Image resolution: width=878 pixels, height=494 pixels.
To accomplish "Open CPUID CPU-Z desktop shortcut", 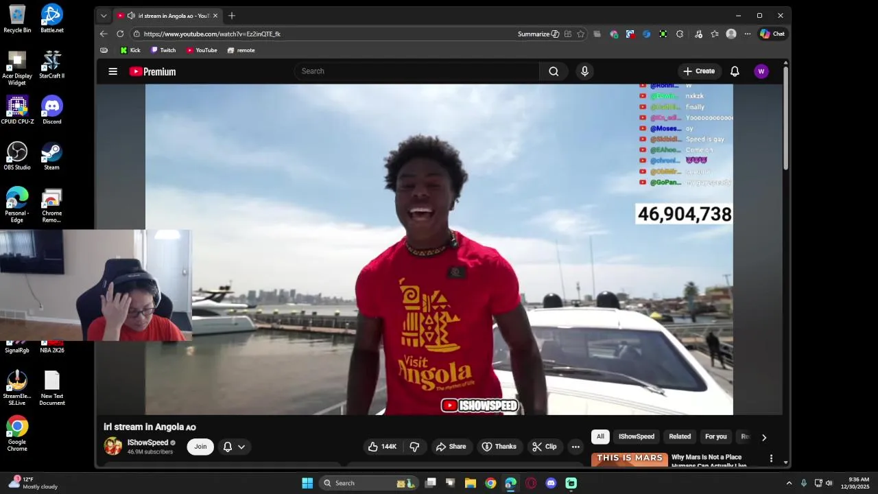I will (17, 110).
